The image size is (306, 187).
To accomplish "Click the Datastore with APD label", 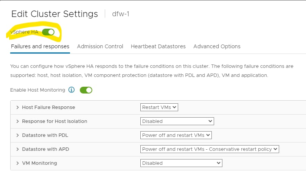I will 45,149.
